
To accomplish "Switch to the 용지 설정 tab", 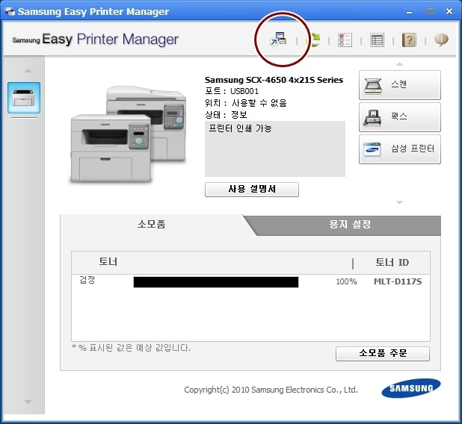I will coord(350,225).
